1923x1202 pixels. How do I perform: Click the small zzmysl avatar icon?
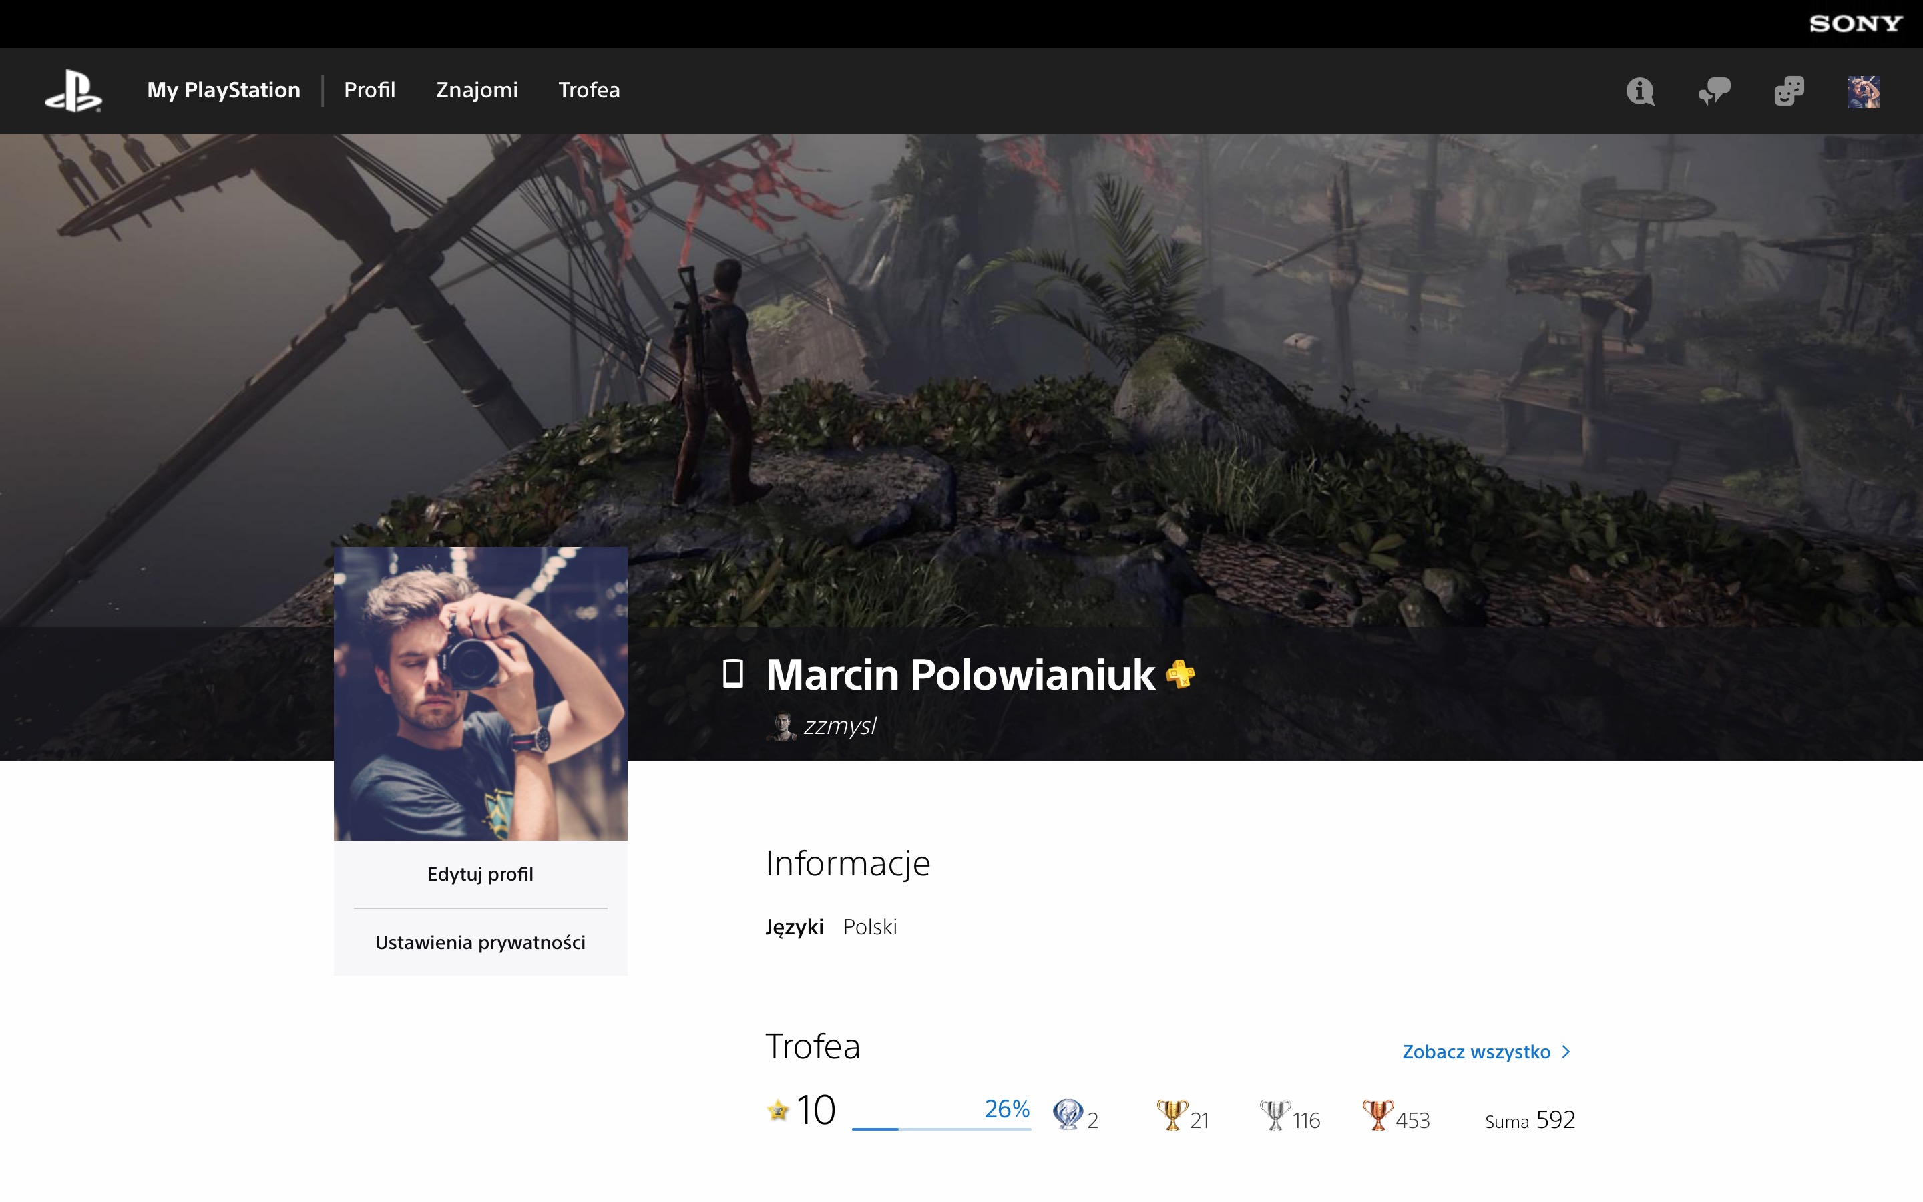coord(781,726)
